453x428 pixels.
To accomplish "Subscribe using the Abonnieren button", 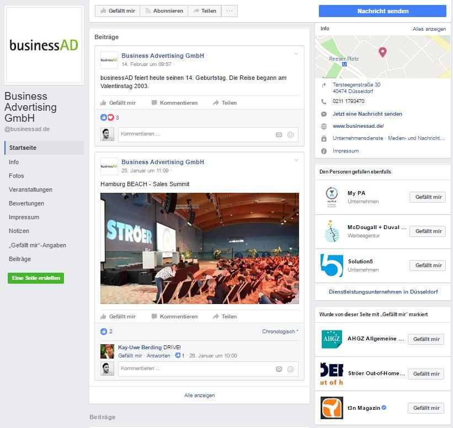I will (x=164, y=11).
